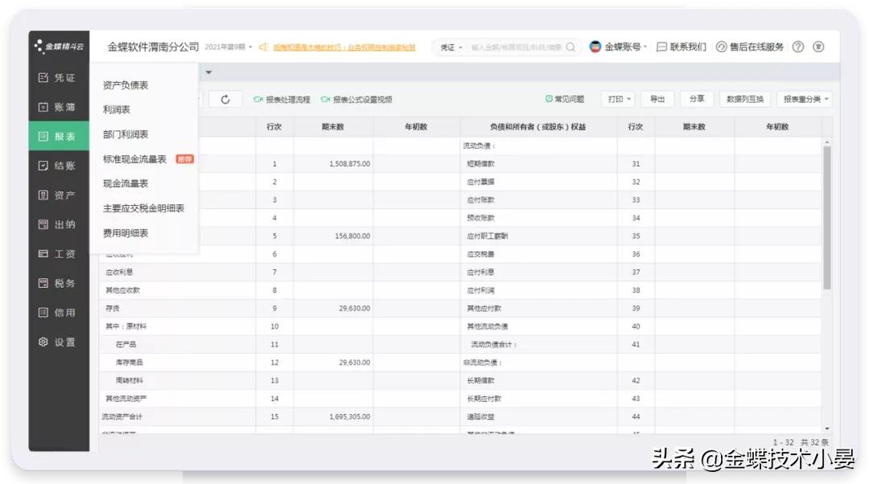Select 标准现金流量表 from the report menu
The image size is (869, 484).
[x=134, y=159]
